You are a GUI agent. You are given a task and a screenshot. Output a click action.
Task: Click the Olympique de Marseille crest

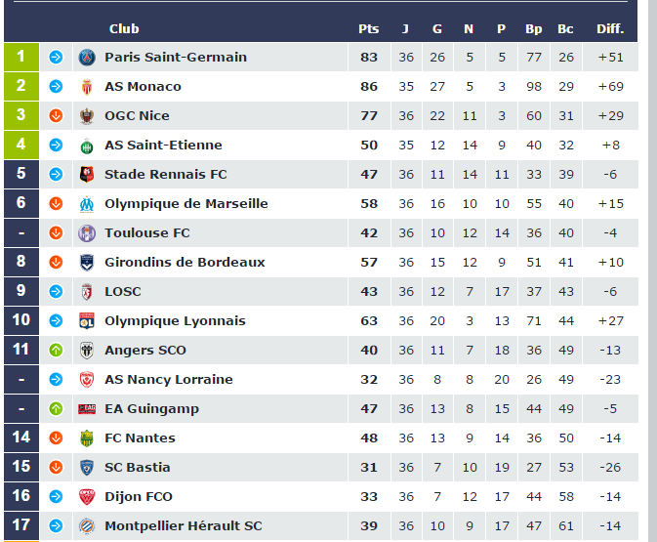[x=87, y=204]
